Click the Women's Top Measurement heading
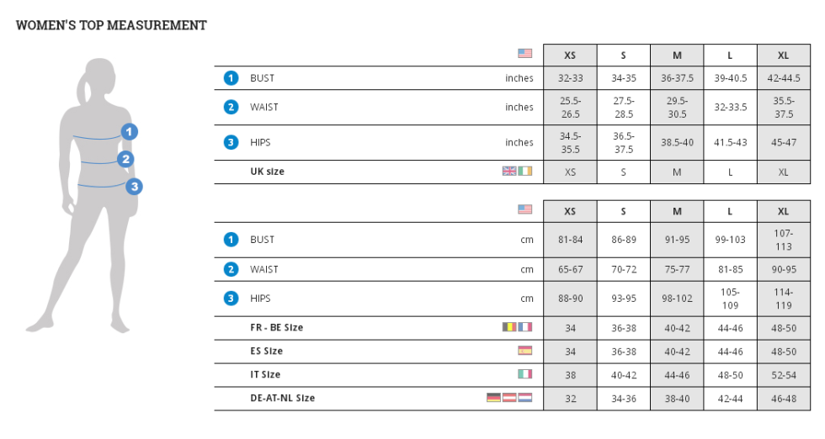 (111, 25)
